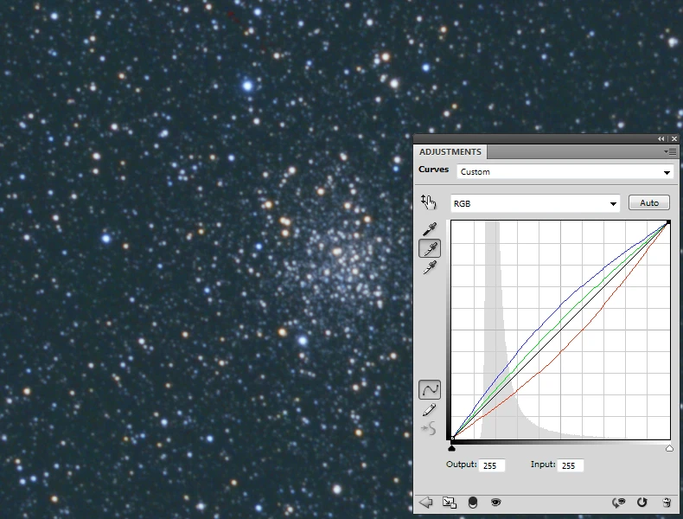Image resolution: width=683 pixels, height=519 pixels.
Task: Click the Auto button
Action: tap(648, 203)
